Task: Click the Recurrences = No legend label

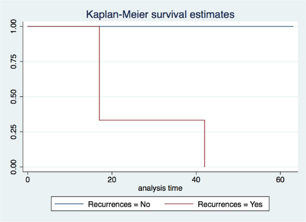Action: (119, 204)
